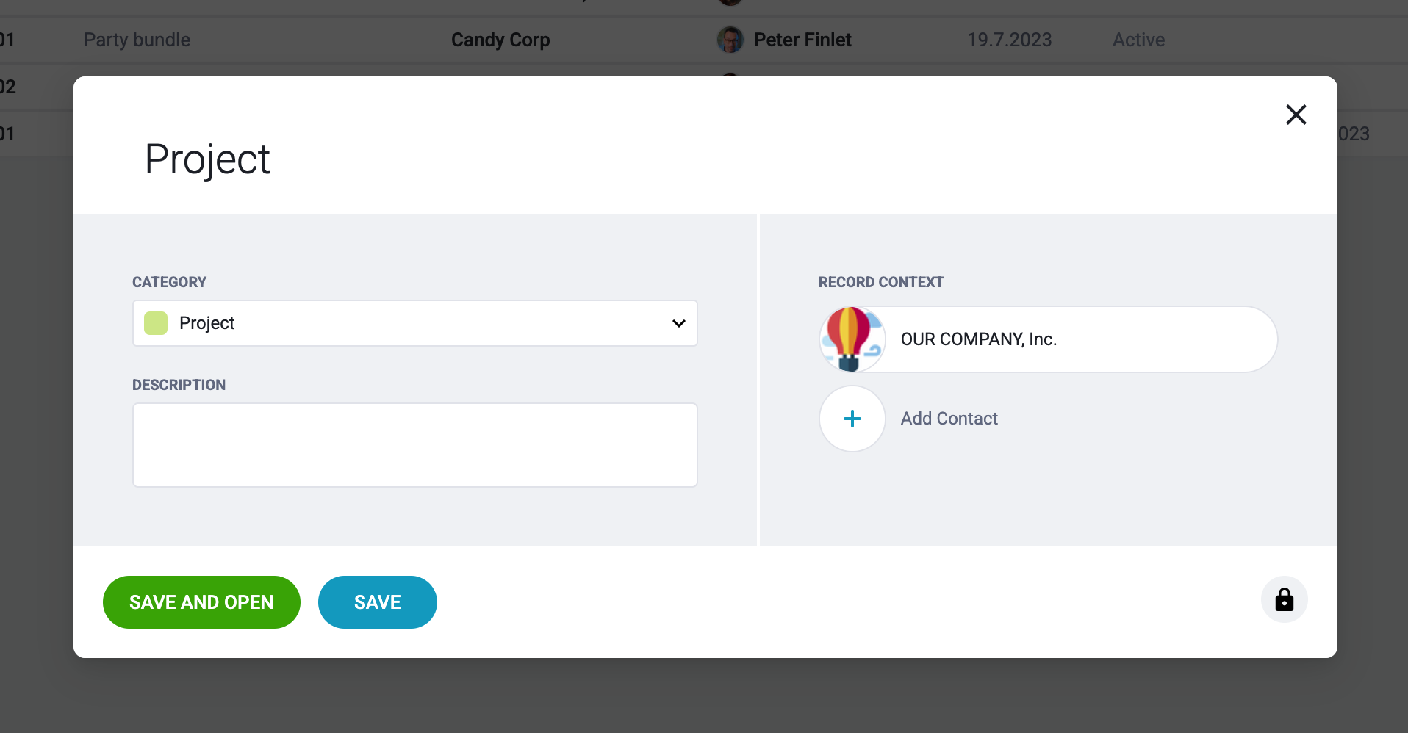Screen dimensions: 1408x733
Task: Open the Party bundle row
Action: point(137,40)
